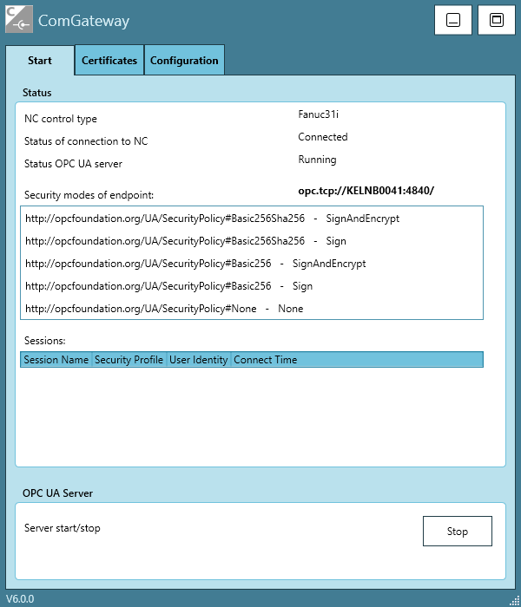Sort sessions by Connect Time column
The image size is (521, 607).
(x=265, y=360)
